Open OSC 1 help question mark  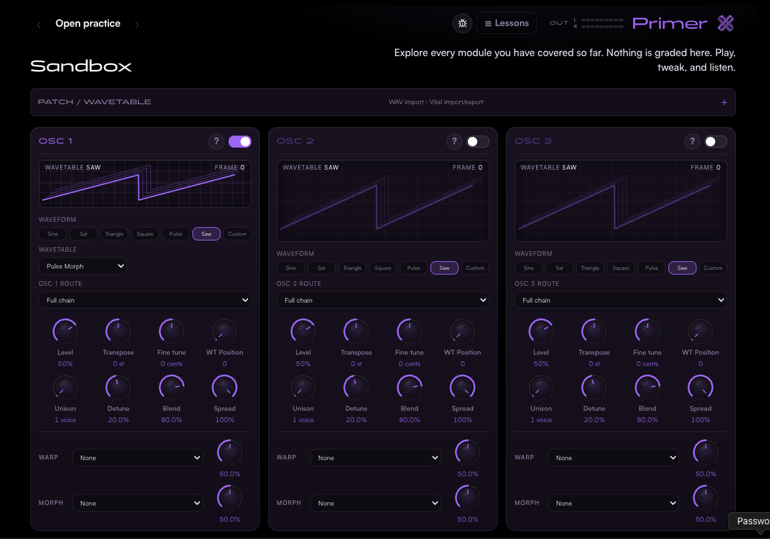216,142
